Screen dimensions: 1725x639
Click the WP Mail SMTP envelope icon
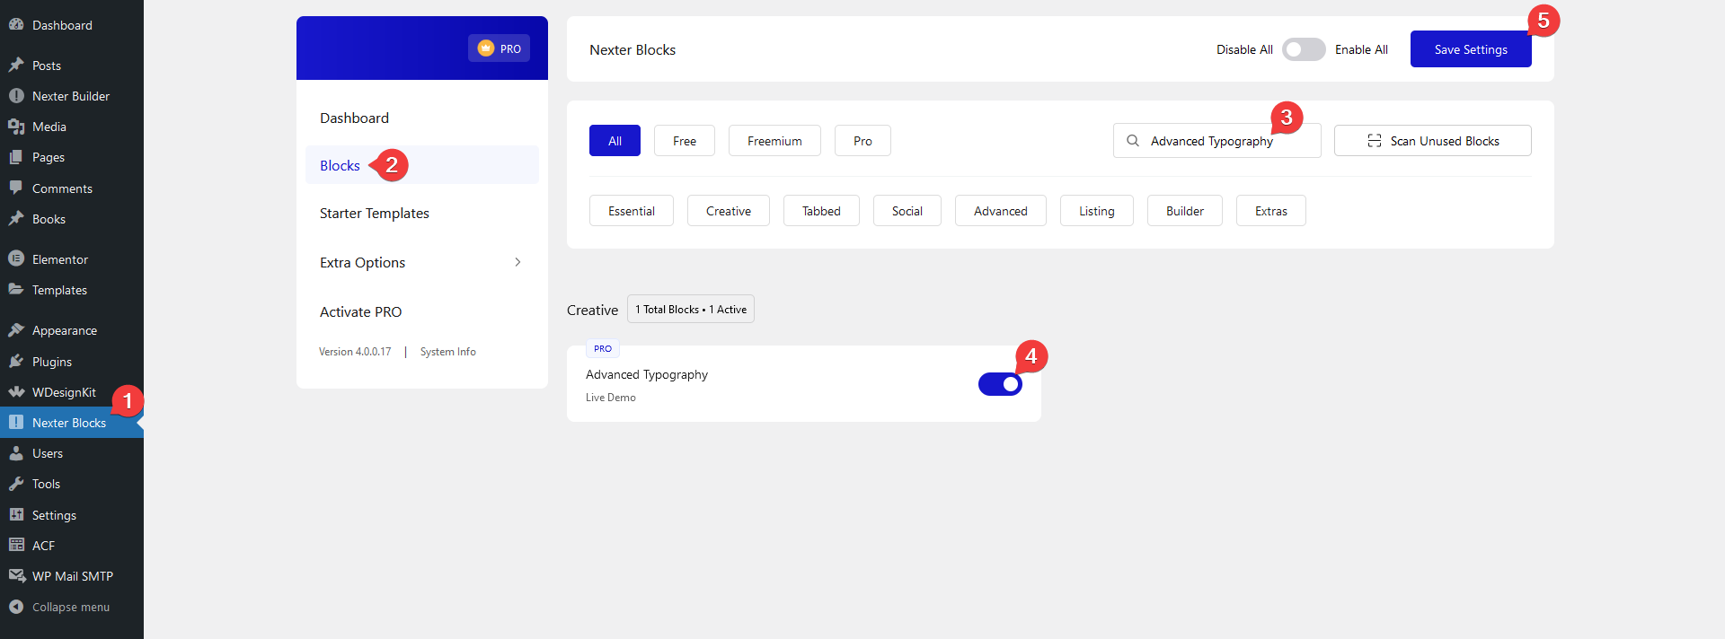pyautogui.click(x=16, y=576)
